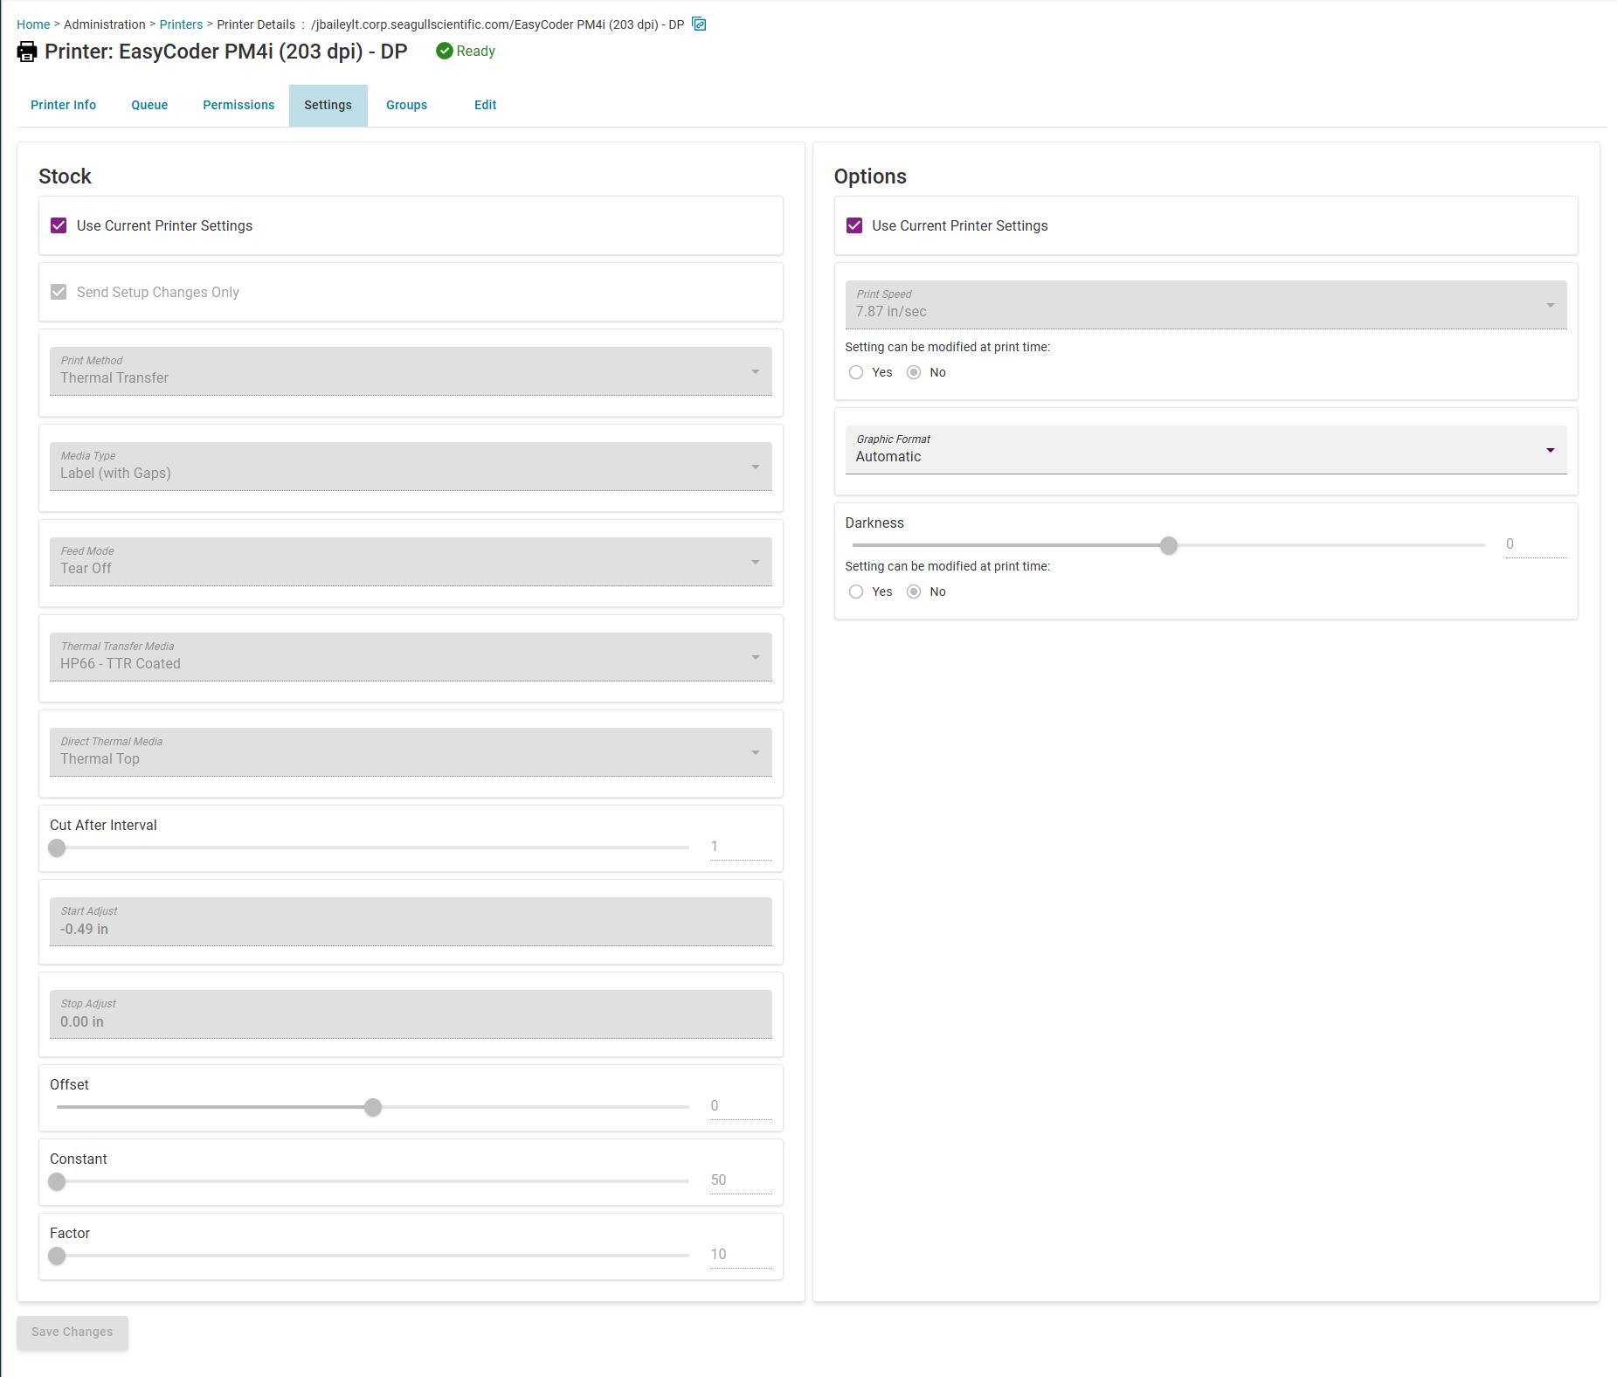Select No radio under Print Speed
This screenshot has width=1617, height=1377.
914,372
